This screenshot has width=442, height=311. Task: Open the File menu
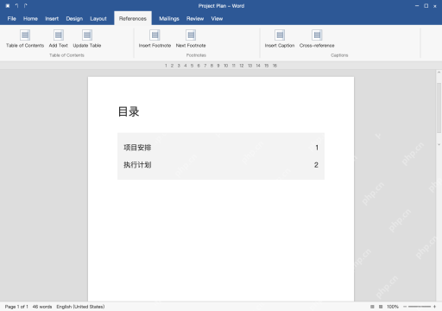[x=12, y=19]
